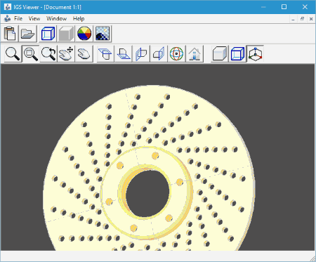
Task: Select the dynamic zoom with arrow tool
Action: 48,54
